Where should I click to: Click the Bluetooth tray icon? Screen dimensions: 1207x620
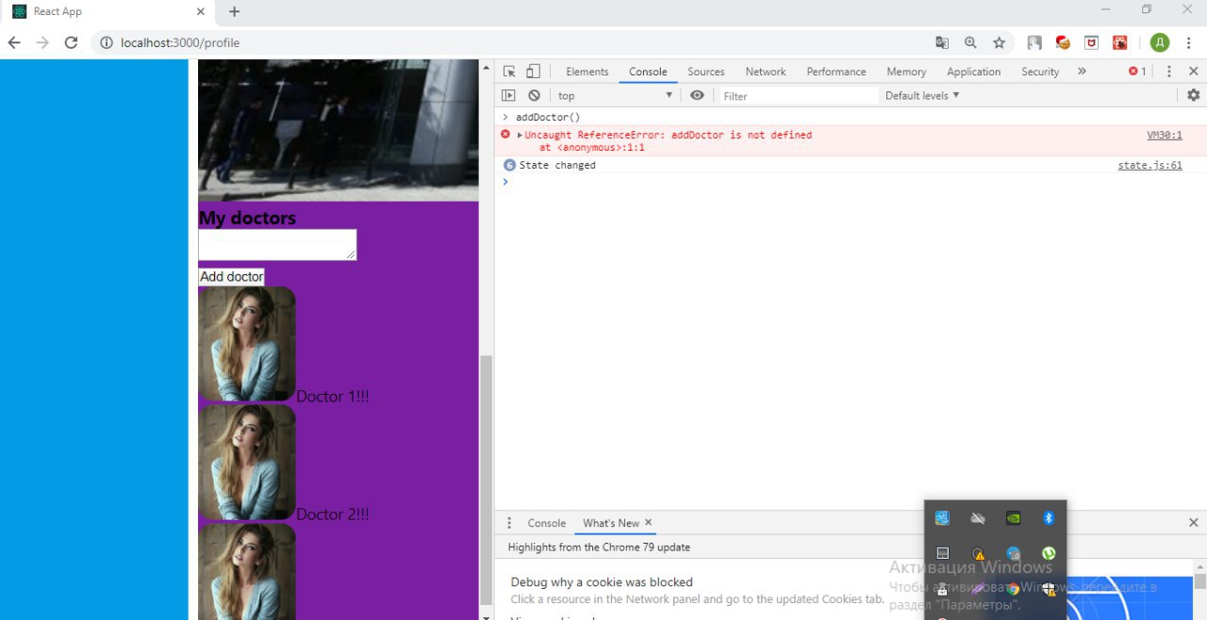click(1048, 517)
